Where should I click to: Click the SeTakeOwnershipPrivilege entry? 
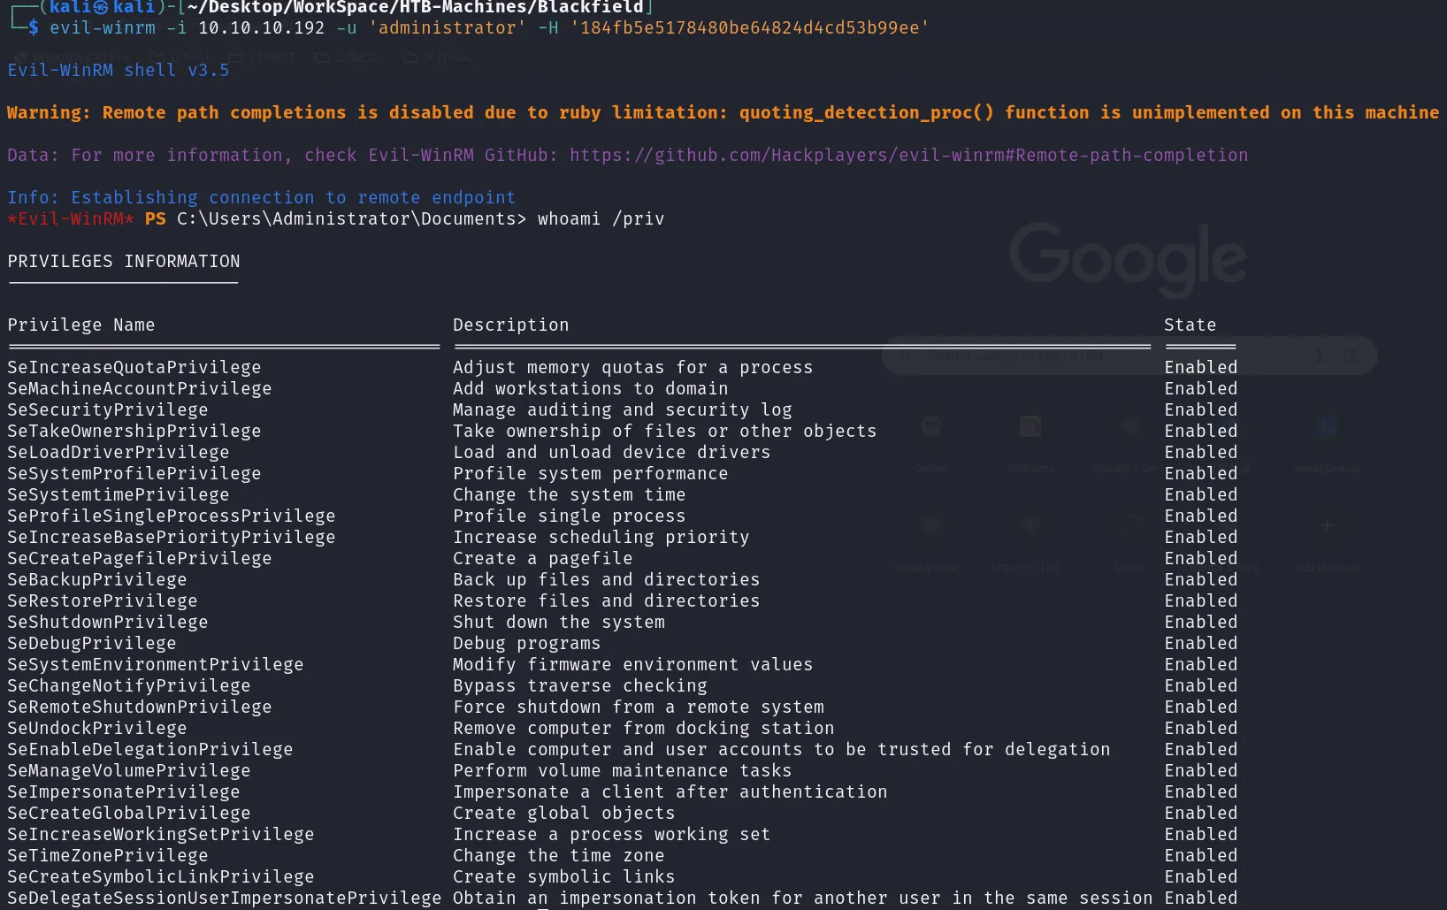[134, 432]
